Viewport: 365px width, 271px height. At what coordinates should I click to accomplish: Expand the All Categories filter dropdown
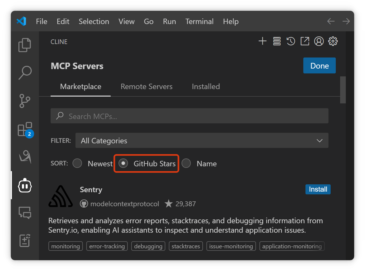point(202,140)
